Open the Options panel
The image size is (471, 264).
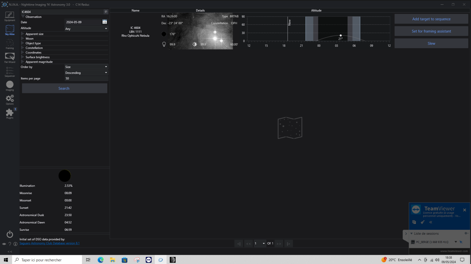pos(10,99)
